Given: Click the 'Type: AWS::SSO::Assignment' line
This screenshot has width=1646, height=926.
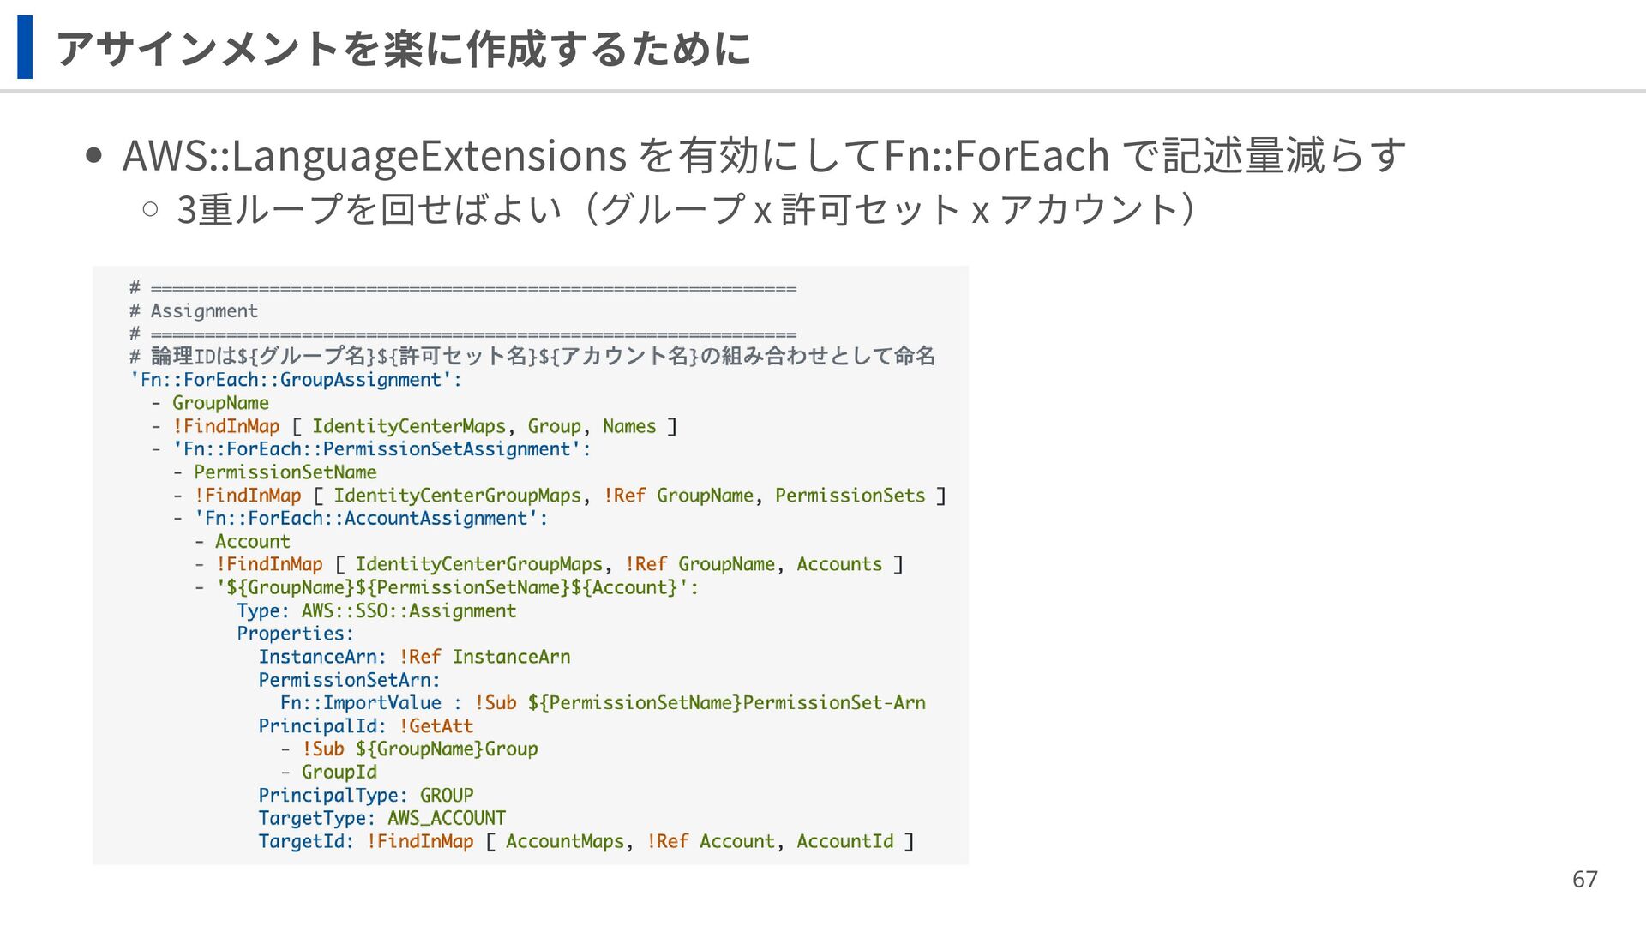Looking at the screenshot, I should click(x=376, y=611).
